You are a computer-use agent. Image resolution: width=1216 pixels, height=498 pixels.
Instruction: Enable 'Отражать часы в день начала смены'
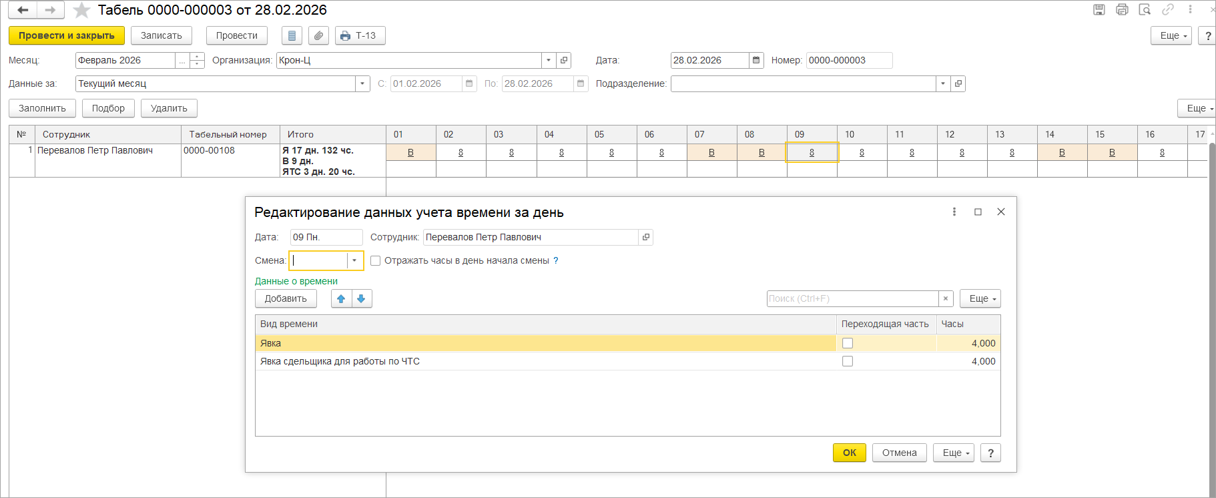[376, 261]
